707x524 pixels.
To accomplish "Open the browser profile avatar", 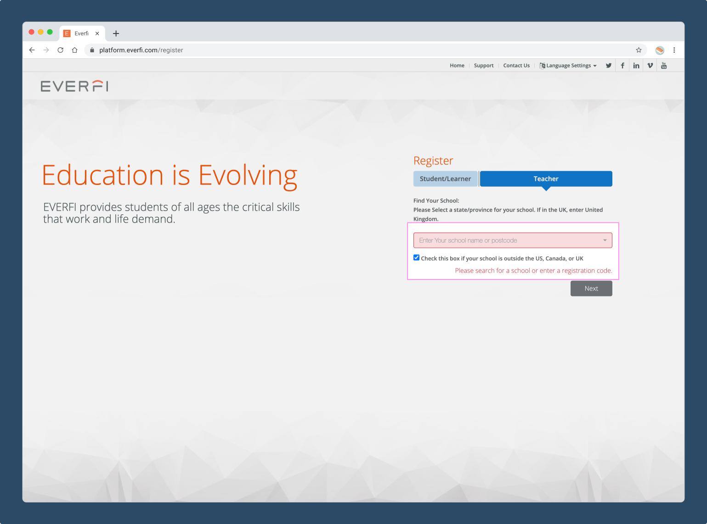I will [660, 50].
